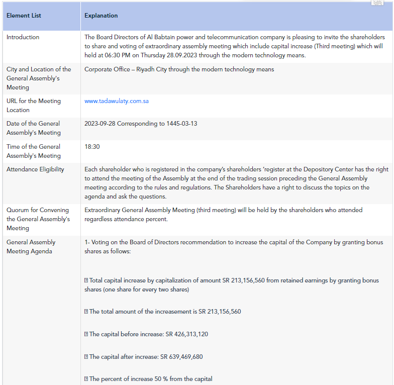This screenshot has width=394, height=385.
Task: Collapse panel using top-right double chevron icon
Action: pos(377,3)
